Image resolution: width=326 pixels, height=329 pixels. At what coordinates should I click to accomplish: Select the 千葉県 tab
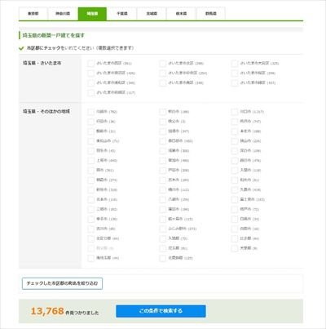coord(122,14)
